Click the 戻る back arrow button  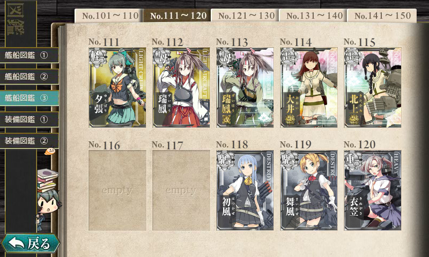[30, 243]
